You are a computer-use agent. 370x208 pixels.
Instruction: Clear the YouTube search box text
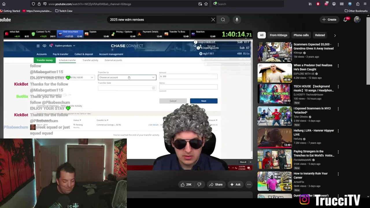(213, 20)
